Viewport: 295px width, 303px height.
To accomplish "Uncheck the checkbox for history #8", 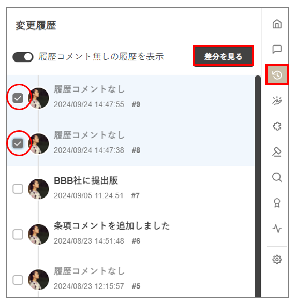I will point(18,144).
